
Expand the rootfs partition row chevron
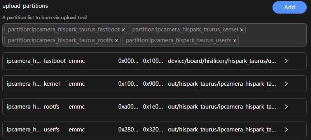[286, 107]
